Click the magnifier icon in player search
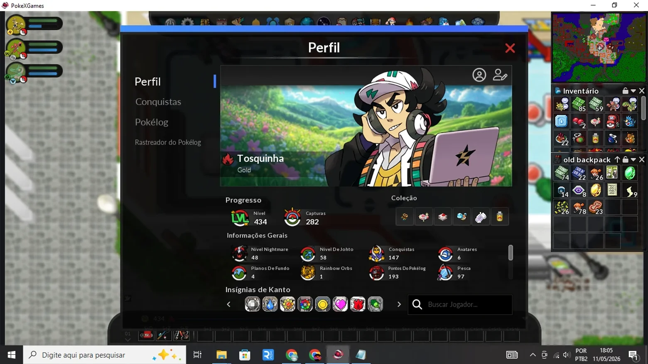Viewport: 648px width, 364px height. click(x=417, y=305)
